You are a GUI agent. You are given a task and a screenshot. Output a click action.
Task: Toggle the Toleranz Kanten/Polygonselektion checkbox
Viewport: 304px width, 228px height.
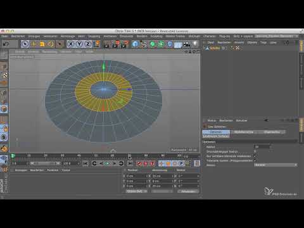click(x=255, y=160)
